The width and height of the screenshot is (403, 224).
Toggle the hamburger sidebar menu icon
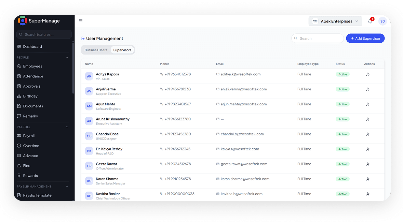coord(81,21)
